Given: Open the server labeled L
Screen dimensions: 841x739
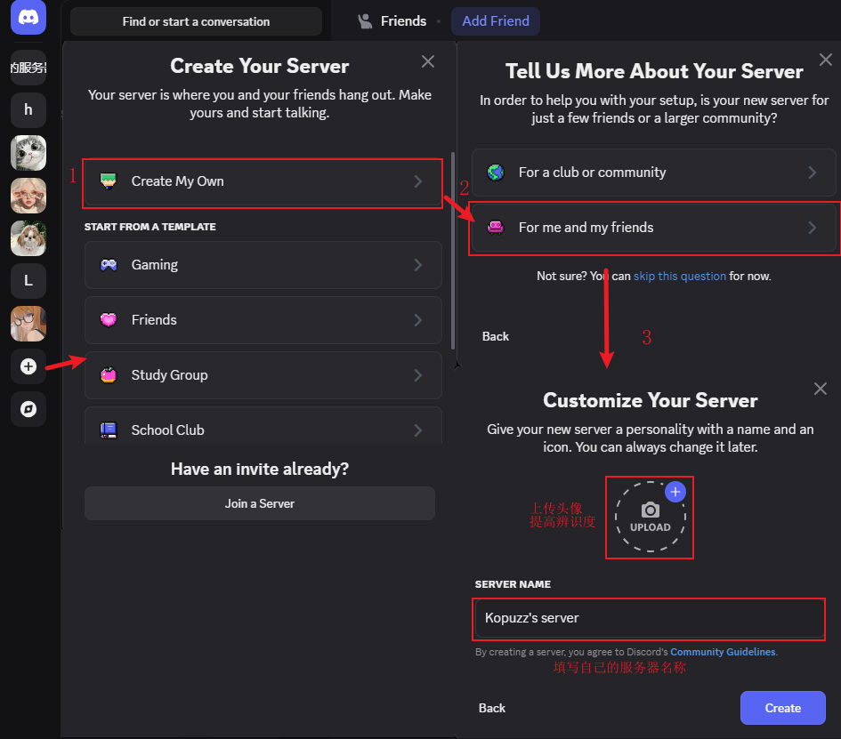Looking at the screenshot, I should click(x=28, y=281).
